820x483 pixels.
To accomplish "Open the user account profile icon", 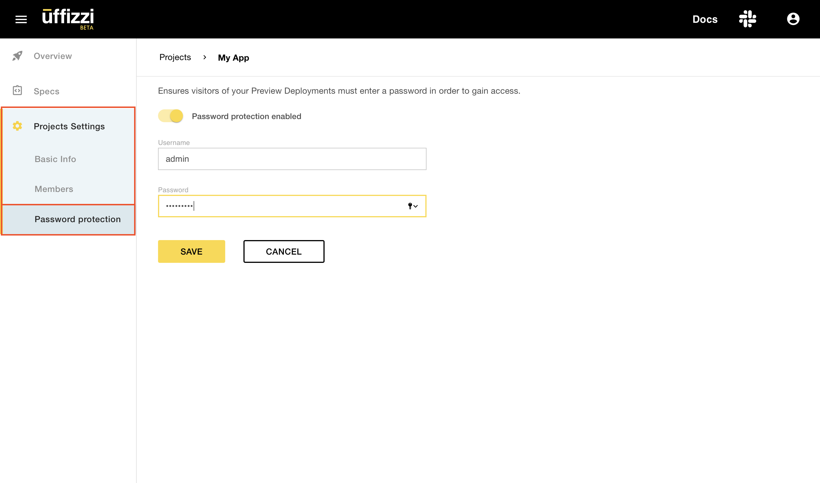I will pyautogui.click(x=793, y=19).
